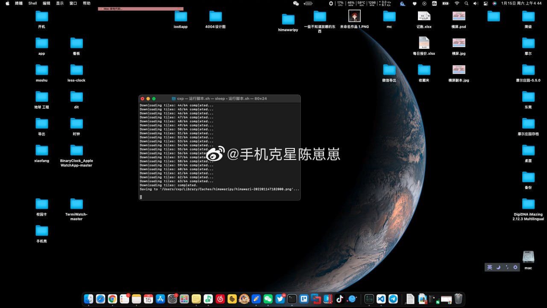Screen dimensions: 547x308
Task: Open Trash in the dock
Action: 458,299
